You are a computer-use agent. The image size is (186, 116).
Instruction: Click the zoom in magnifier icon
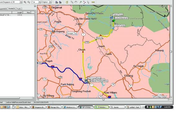(25, 2)
